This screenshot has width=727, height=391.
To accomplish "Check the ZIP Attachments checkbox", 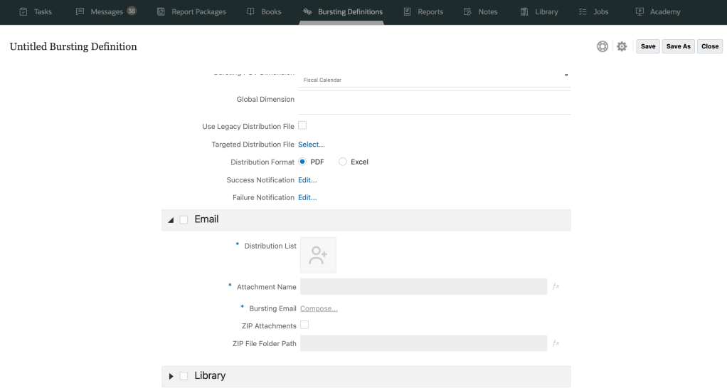I will [x=304, y=325].
